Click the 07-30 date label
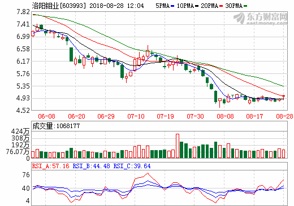This screenshot has height=206, width=294. coord(195,116)
